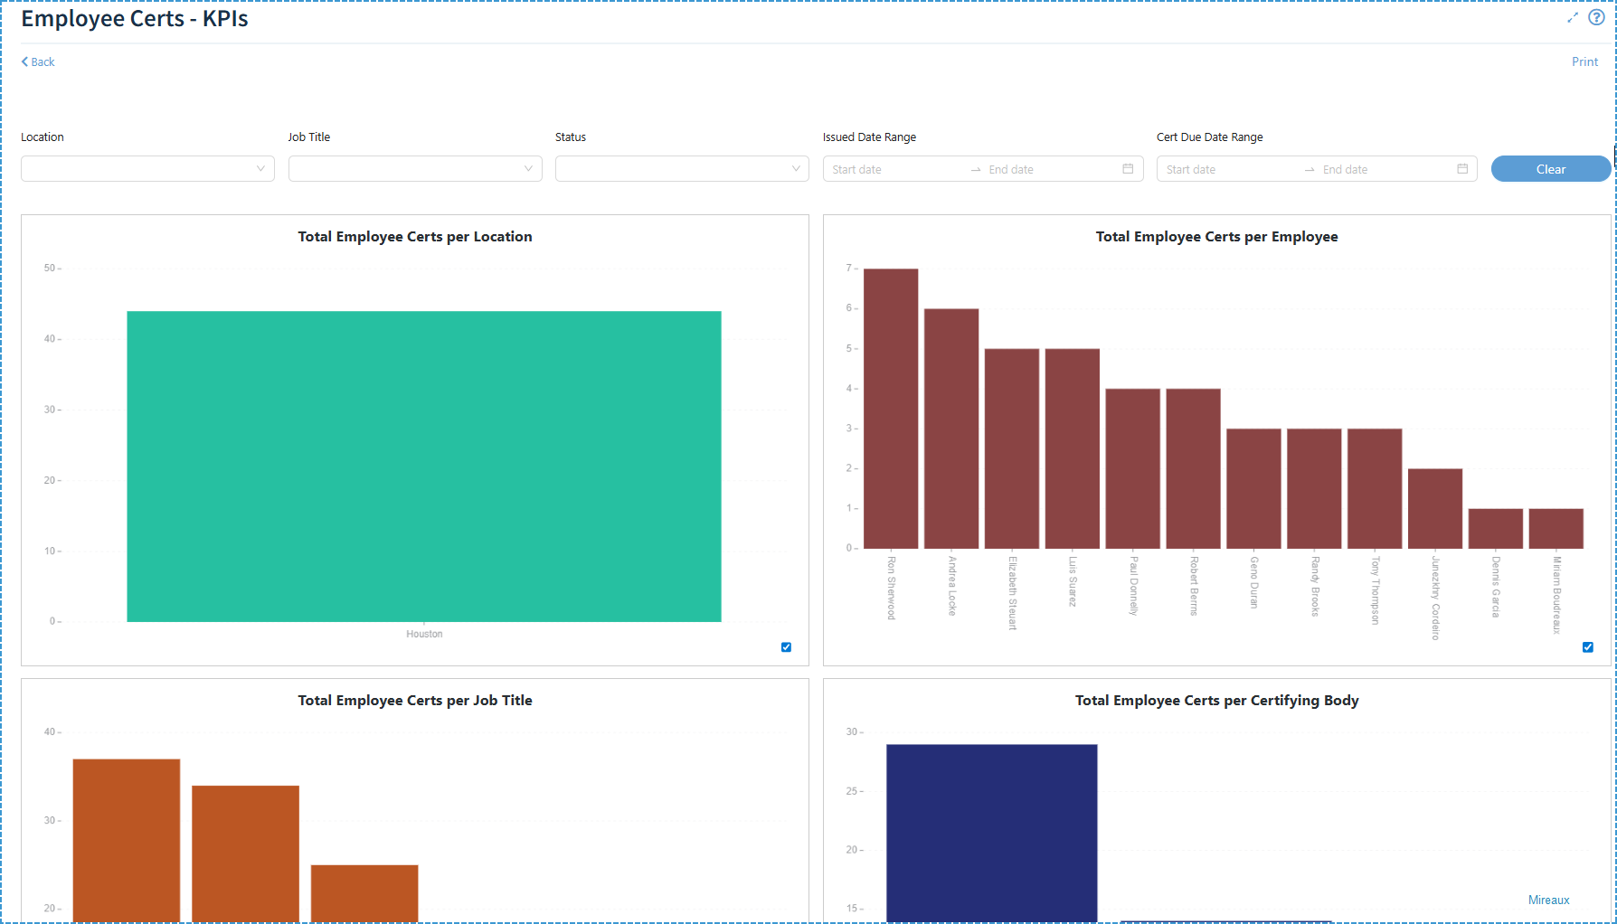Click the Issued Date Range calendar icon

click(x=1128, y=169)
